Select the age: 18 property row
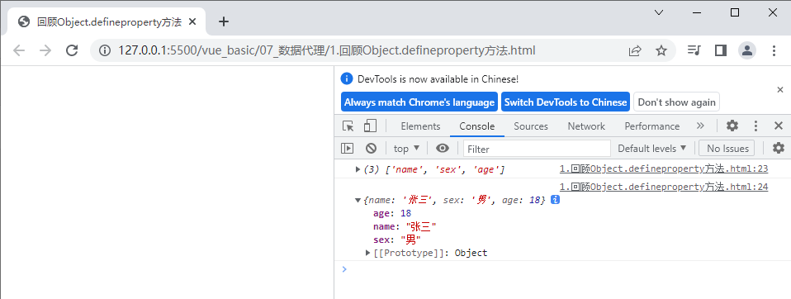The height and width of the screenshot is (299, 791). (x=392, y=213)
